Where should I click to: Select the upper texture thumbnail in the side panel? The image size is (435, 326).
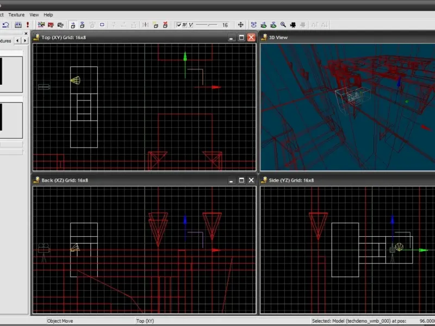click(x=10, y=74)
